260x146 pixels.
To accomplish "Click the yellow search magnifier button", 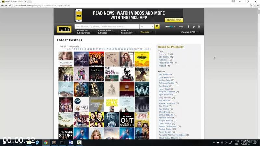I will click(x=157, y=26).
